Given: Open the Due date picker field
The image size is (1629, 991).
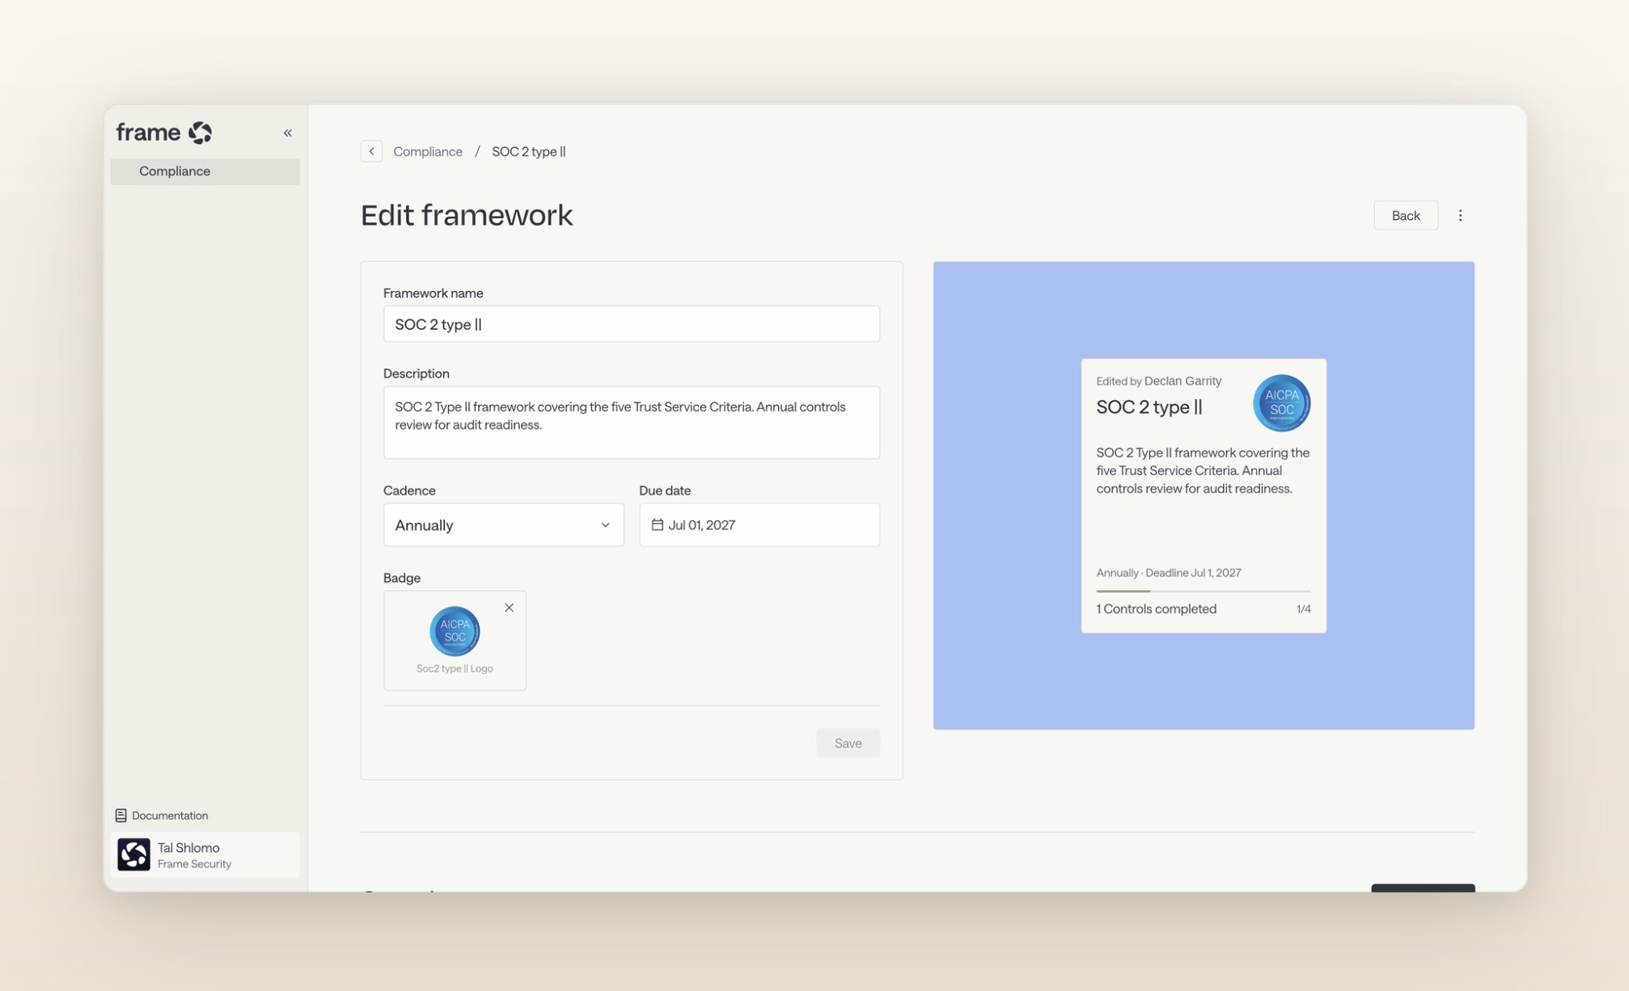Looking at the screenshot, I should tap(759, 525).
